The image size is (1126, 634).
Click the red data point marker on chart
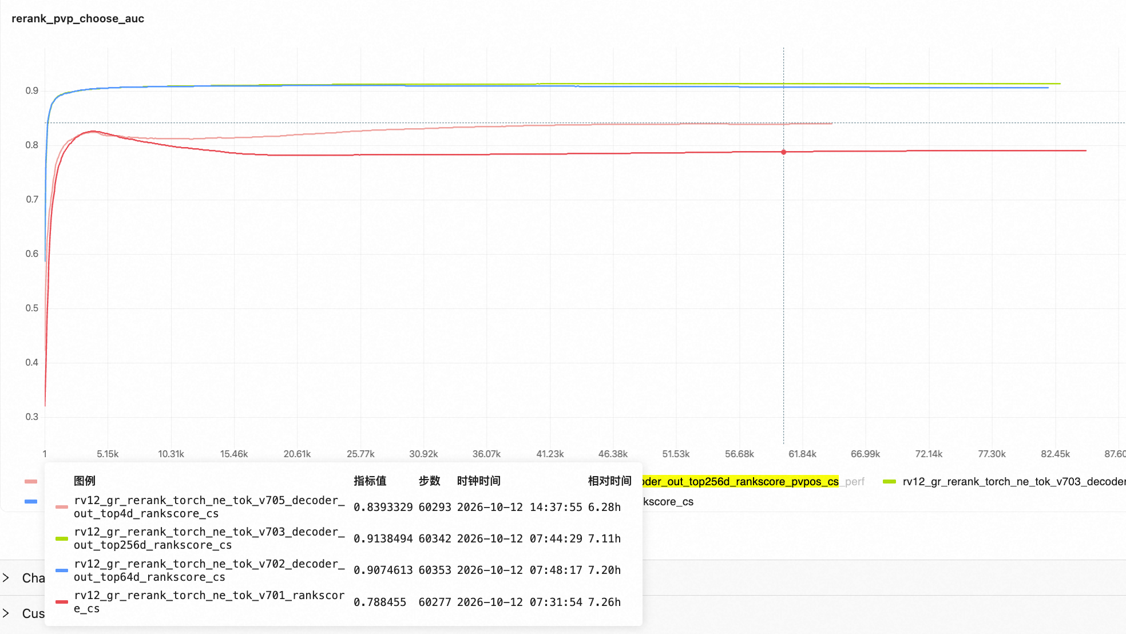pyautogui.click(x=784, y=152)
